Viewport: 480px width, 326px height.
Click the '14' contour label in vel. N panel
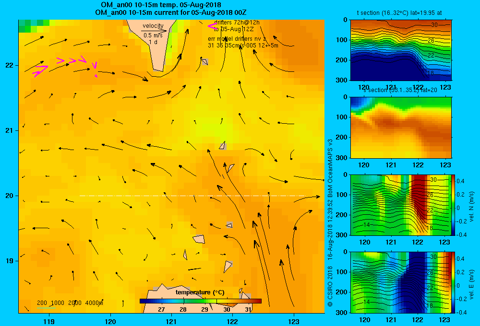coord(366,225)
